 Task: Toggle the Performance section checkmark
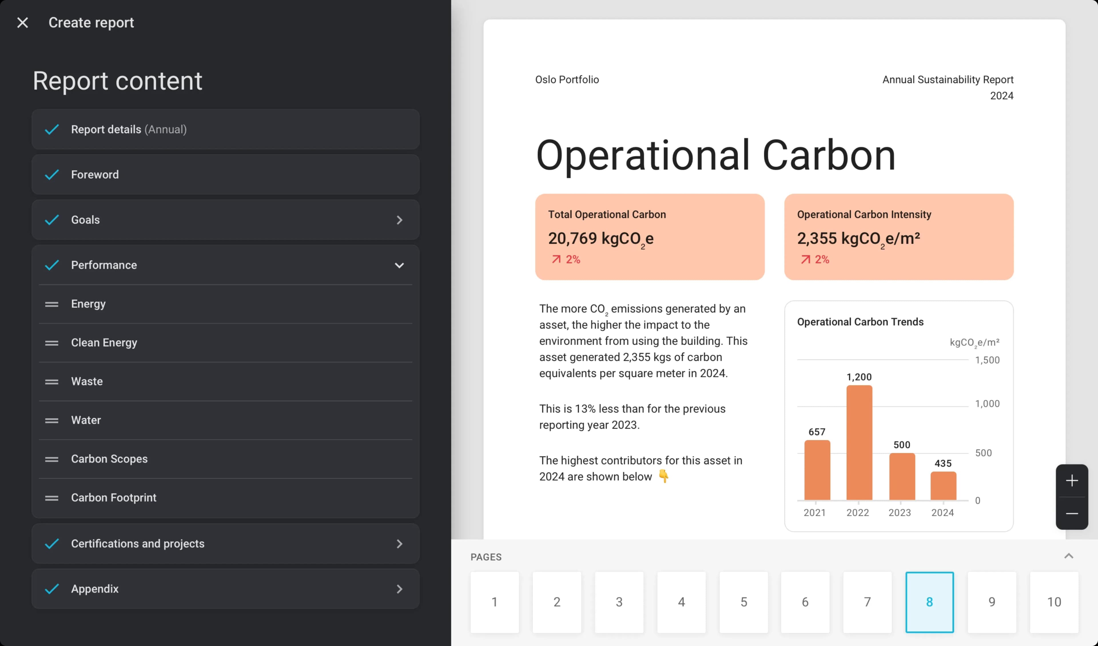52,265
